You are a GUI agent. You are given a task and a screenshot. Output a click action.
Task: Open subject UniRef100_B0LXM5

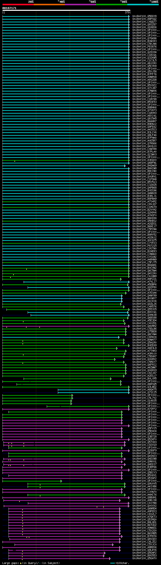(x=144, y=379)
